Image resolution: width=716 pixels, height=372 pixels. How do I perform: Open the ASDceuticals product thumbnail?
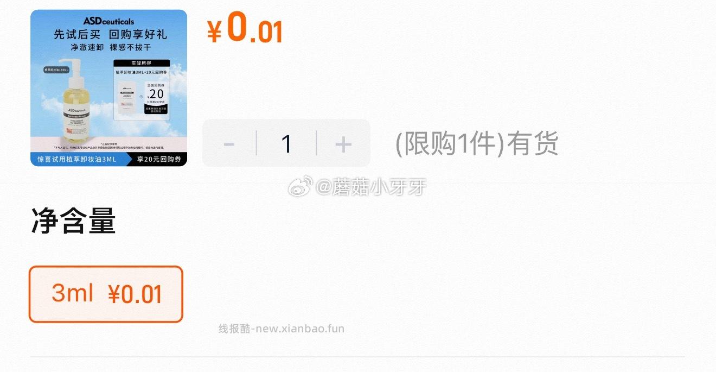[108, 88]
